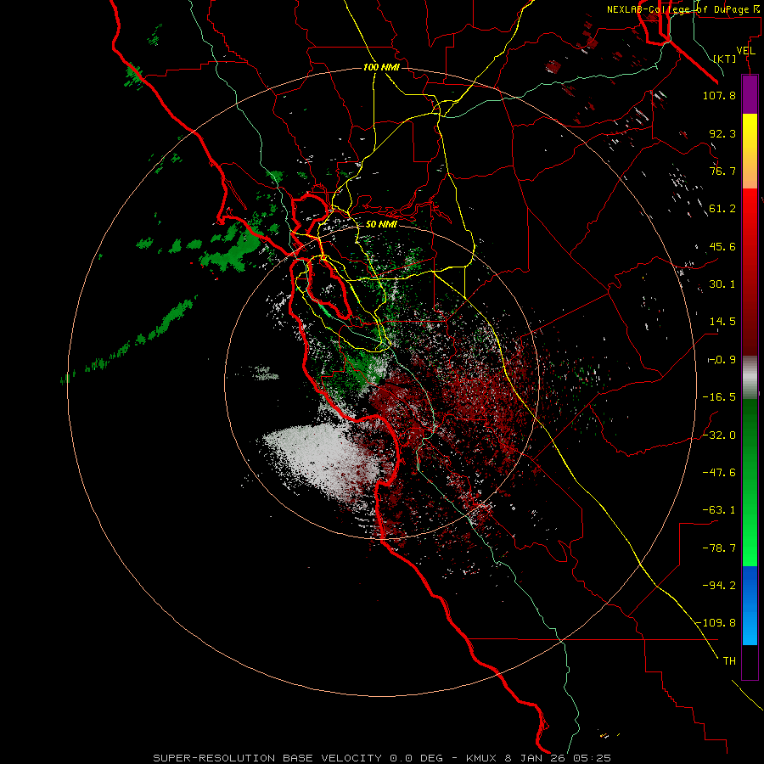Click the KMUX station identifier in caption
The width and height of the screenshot is (764, 764).
[x=482, y=758]
